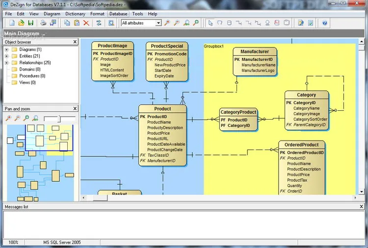Open the Edit menu
Image resolution: width=368 pixels, height=248 pixels.
[21, 14]
